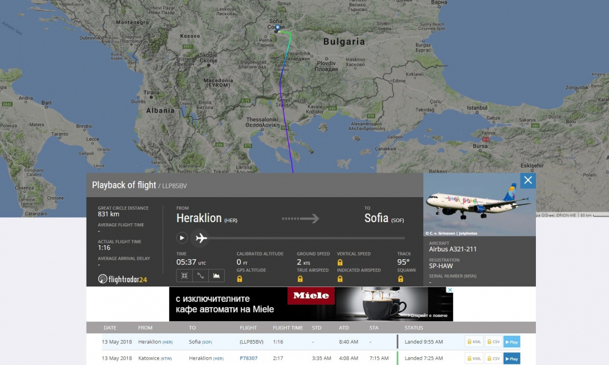Open flight P78307 link
This screenshot has height=365, width=609.
(x=248, y=358)
